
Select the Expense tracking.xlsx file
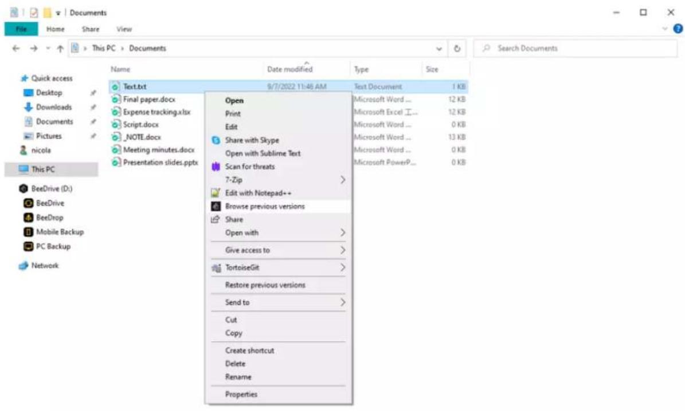156,112
